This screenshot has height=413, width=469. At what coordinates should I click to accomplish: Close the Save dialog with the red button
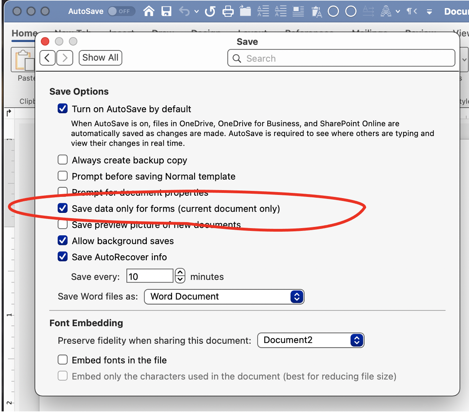pos(45,41)
